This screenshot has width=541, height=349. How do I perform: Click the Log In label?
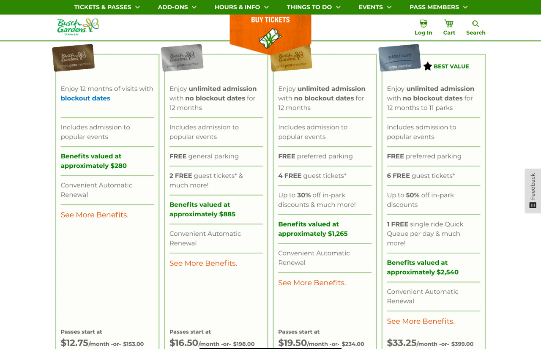pyautogui.click(x=424, y=33)
